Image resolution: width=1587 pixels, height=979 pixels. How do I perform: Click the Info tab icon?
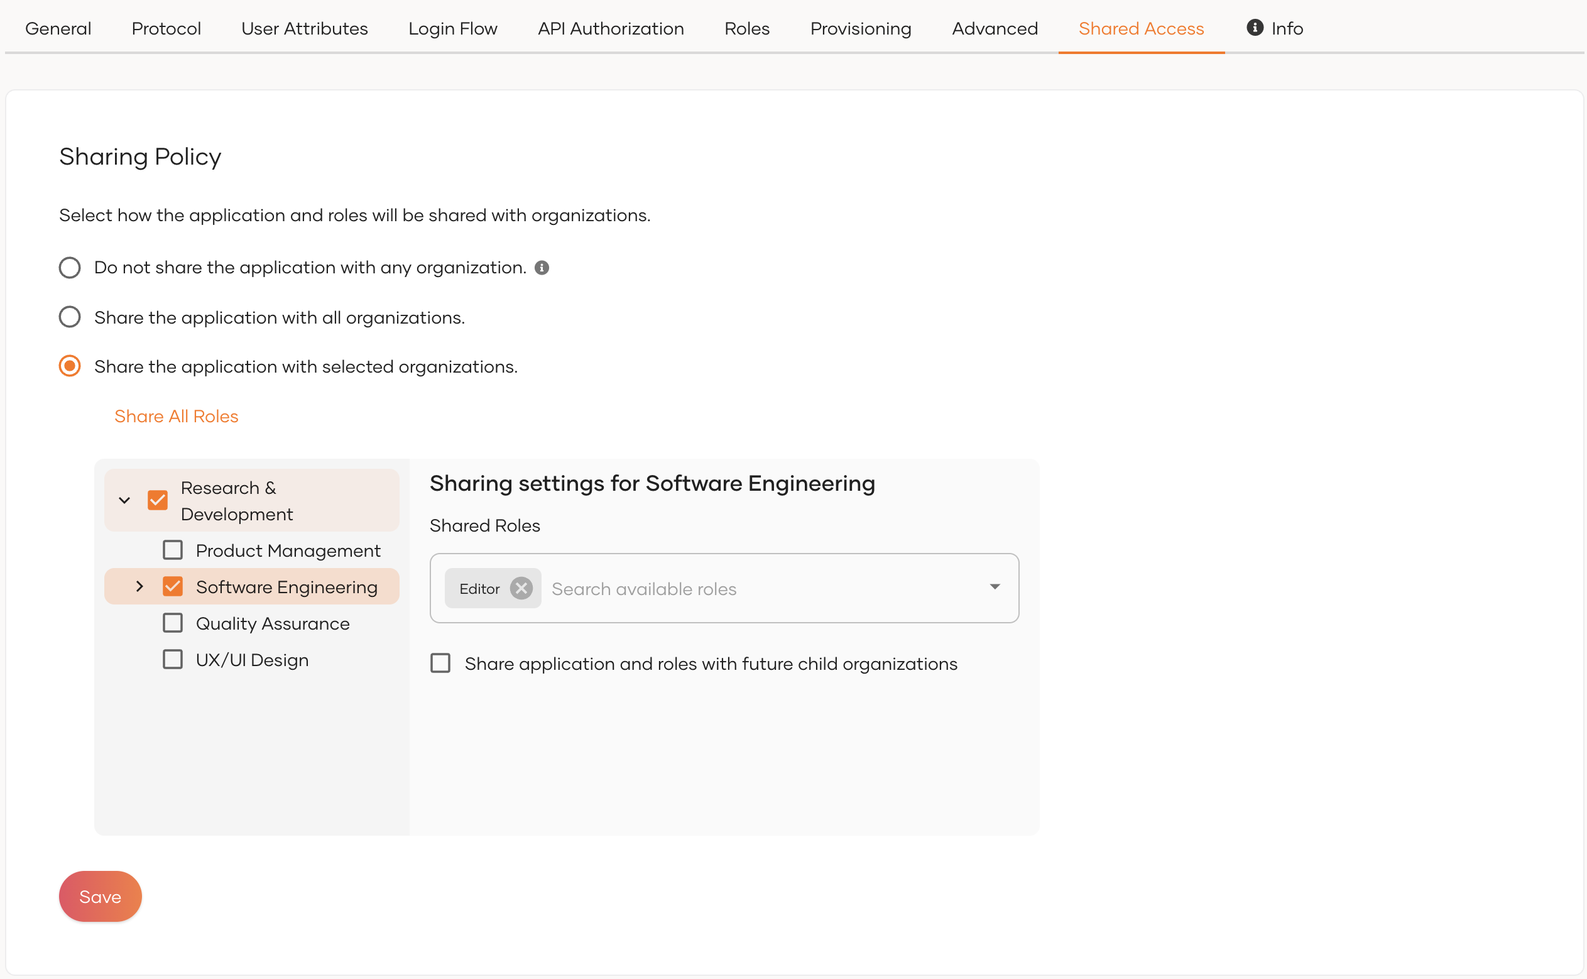(1254, 28)
